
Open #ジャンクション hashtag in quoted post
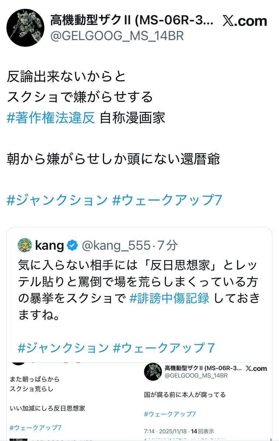coord(63,348)
